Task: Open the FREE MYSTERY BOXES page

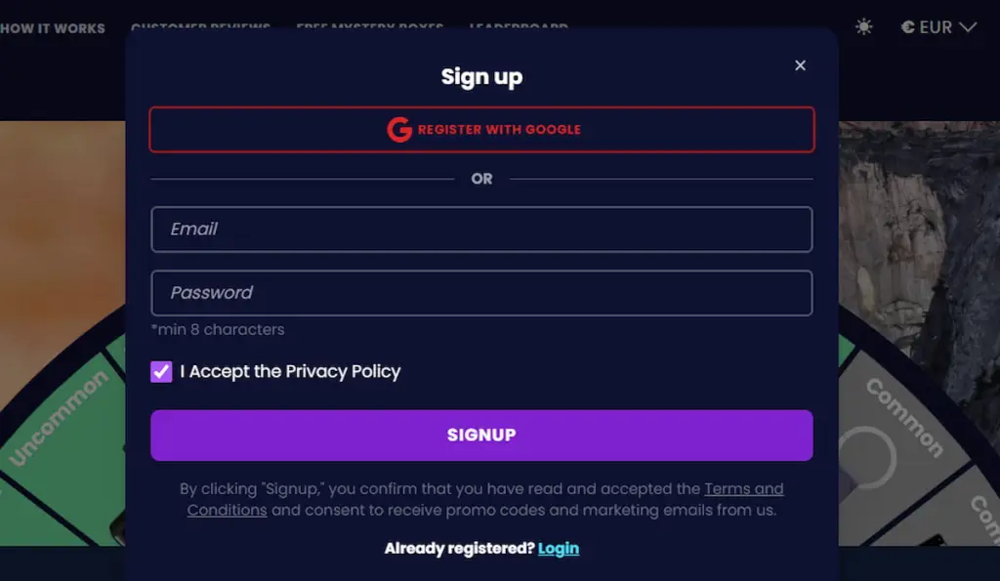Action: click(370, 28)
